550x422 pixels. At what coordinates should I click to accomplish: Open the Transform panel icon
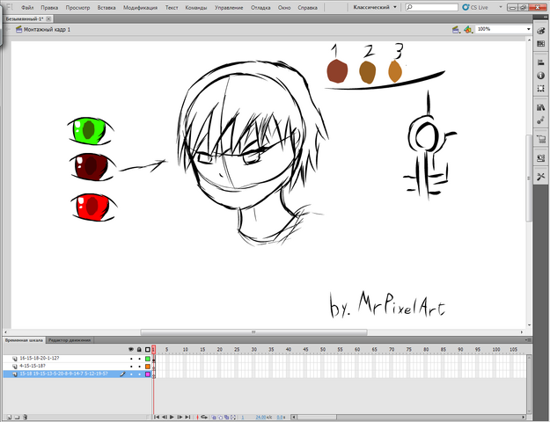coord(540,89)
